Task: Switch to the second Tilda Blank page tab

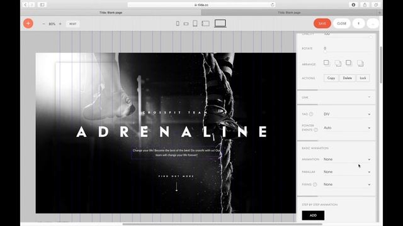Action: pos(289,13)
